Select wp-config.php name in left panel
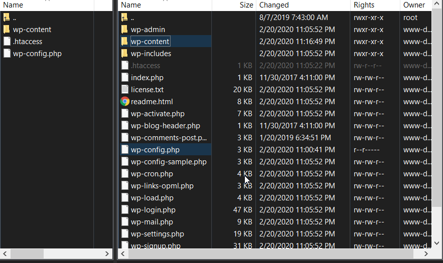This screenshot has width=443, height=263. pyautogui.click(x=37, y=54)
